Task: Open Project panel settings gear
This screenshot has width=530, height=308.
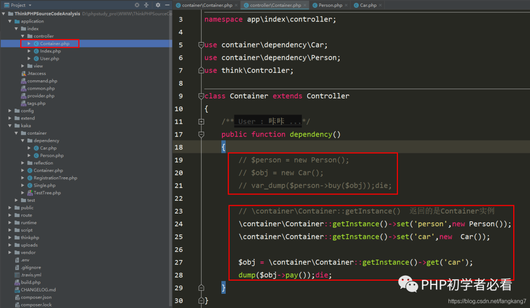Action: click(x=158, y=5)
